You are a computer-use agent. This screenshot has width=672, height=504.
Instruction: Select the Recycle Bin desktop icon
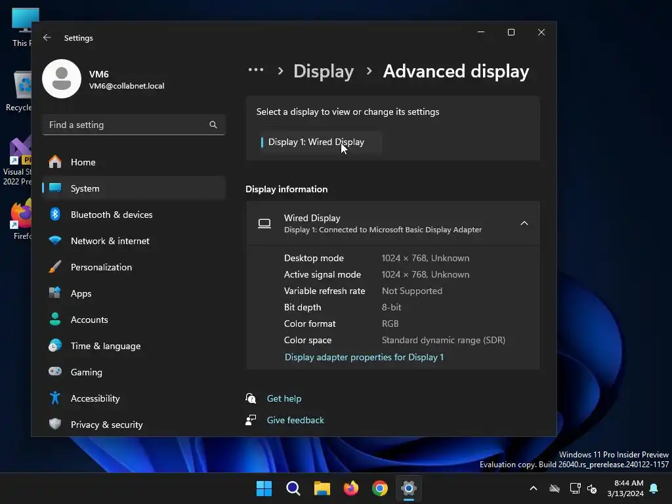[19, 91]
